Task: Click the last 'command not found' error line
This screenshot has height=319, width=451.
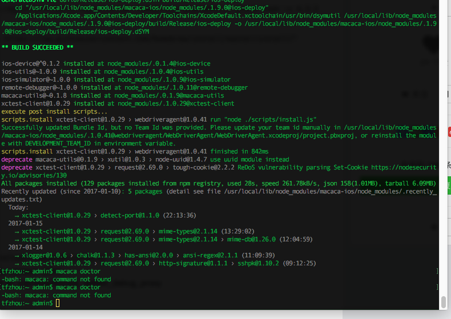Action: pyautogui.click(x=56, y=296)
